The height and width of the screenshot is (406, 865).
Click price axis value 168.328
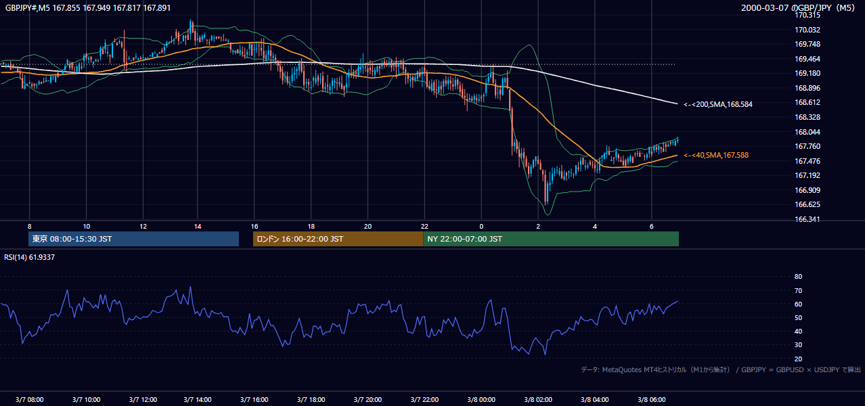(808, 117)
